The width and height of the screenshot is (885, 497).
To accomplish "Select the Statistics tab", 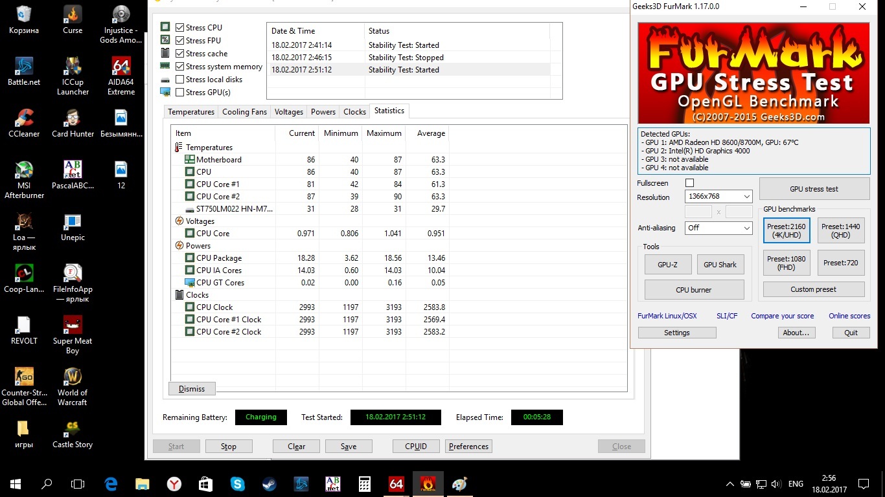I will 389,111.
